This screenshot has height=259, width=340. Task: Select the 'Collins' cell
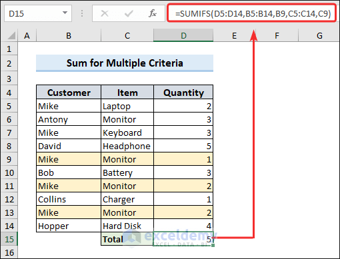69,199
